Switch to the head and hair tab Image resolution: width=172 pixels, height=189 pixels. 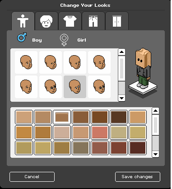[46, 21]
